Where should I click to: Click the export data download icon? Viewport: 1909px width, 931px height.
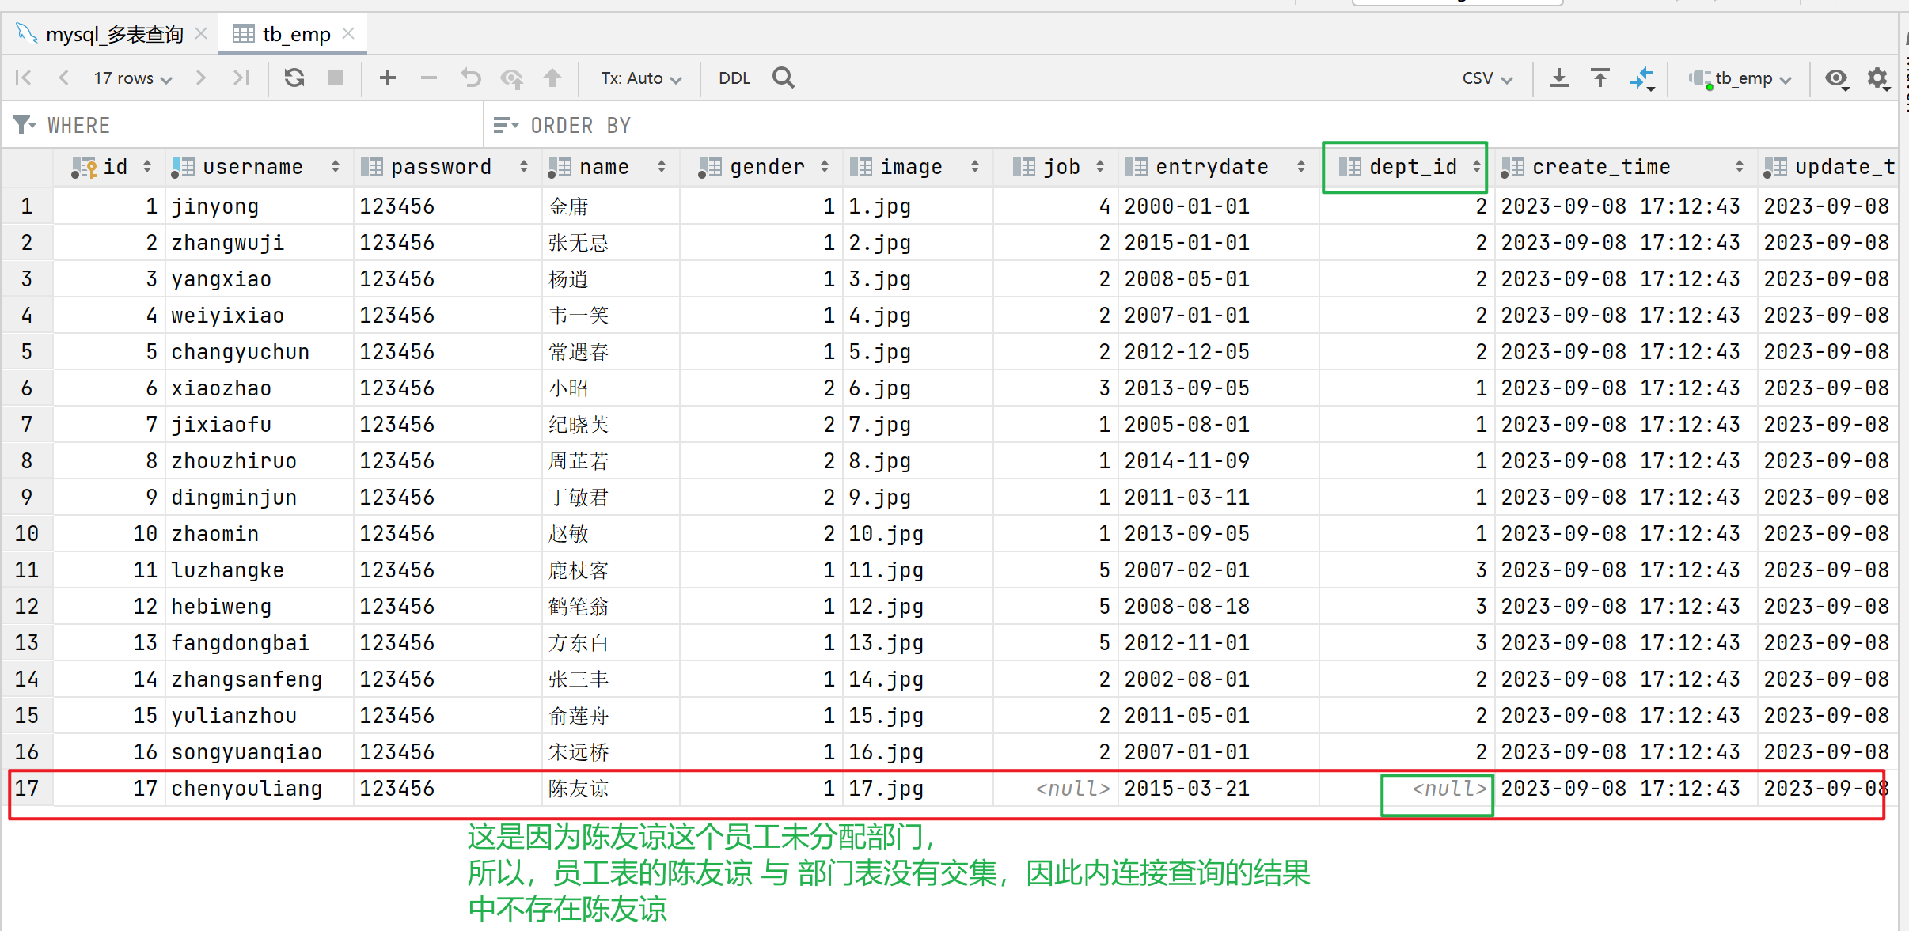coord(1558,78)
